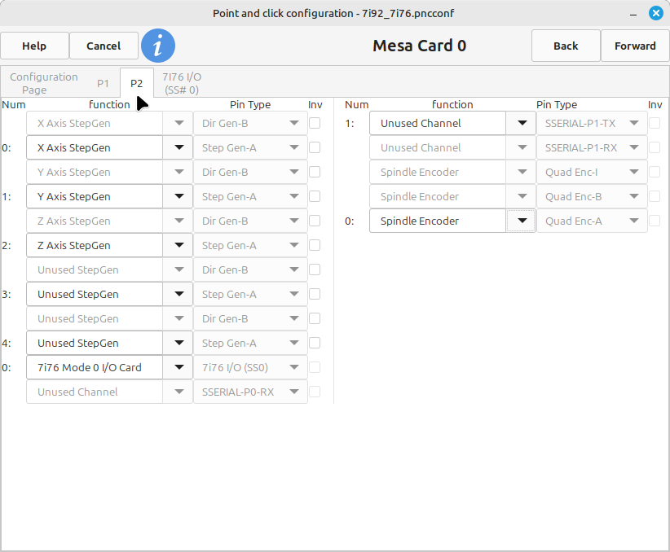Expand the Z Axis StepGen dropdown arrow
Viewport: 670px width, 552px height.
(x=178, y=245)
